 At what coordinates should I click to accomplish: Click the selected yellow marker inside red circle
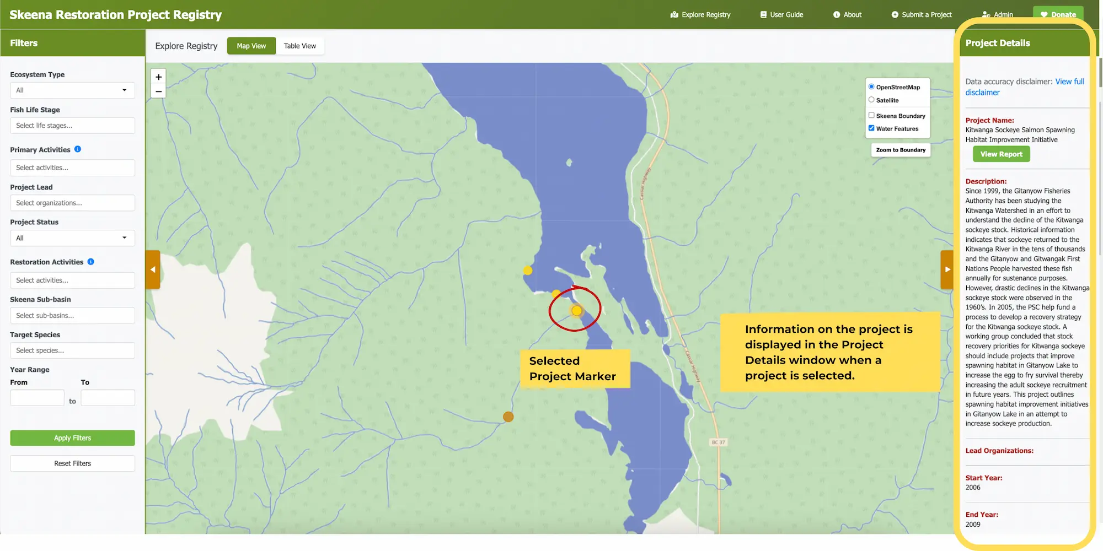click(576, 311)
